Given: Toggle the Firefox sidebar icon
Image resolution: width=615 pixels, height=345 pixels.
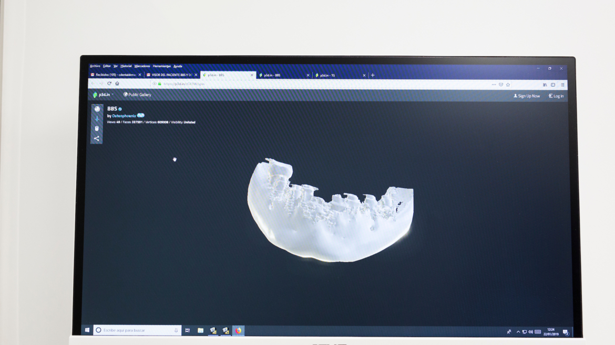Looking at the screenshot, I should pos(553,84).
